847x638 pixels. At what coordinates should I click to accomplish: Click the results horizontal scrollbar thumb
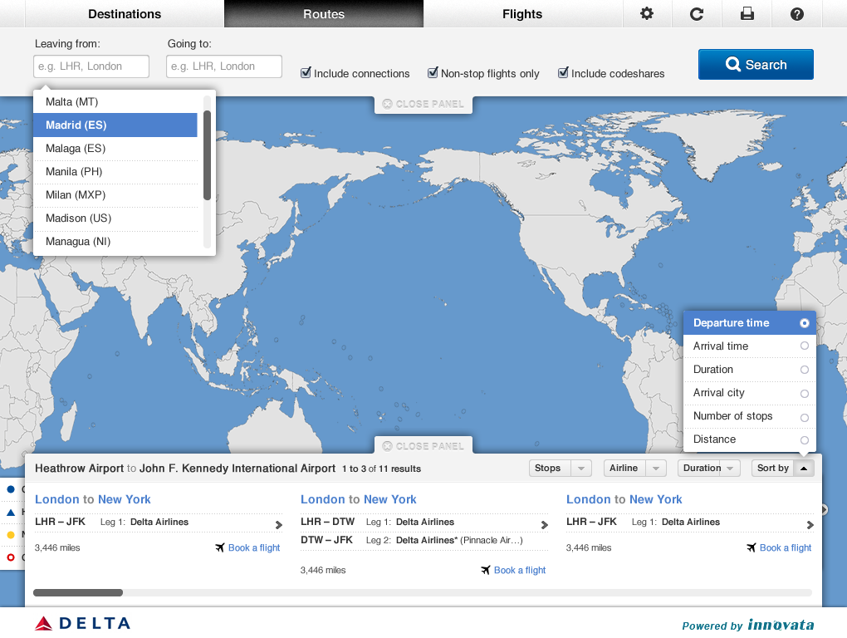click(78, 592)
